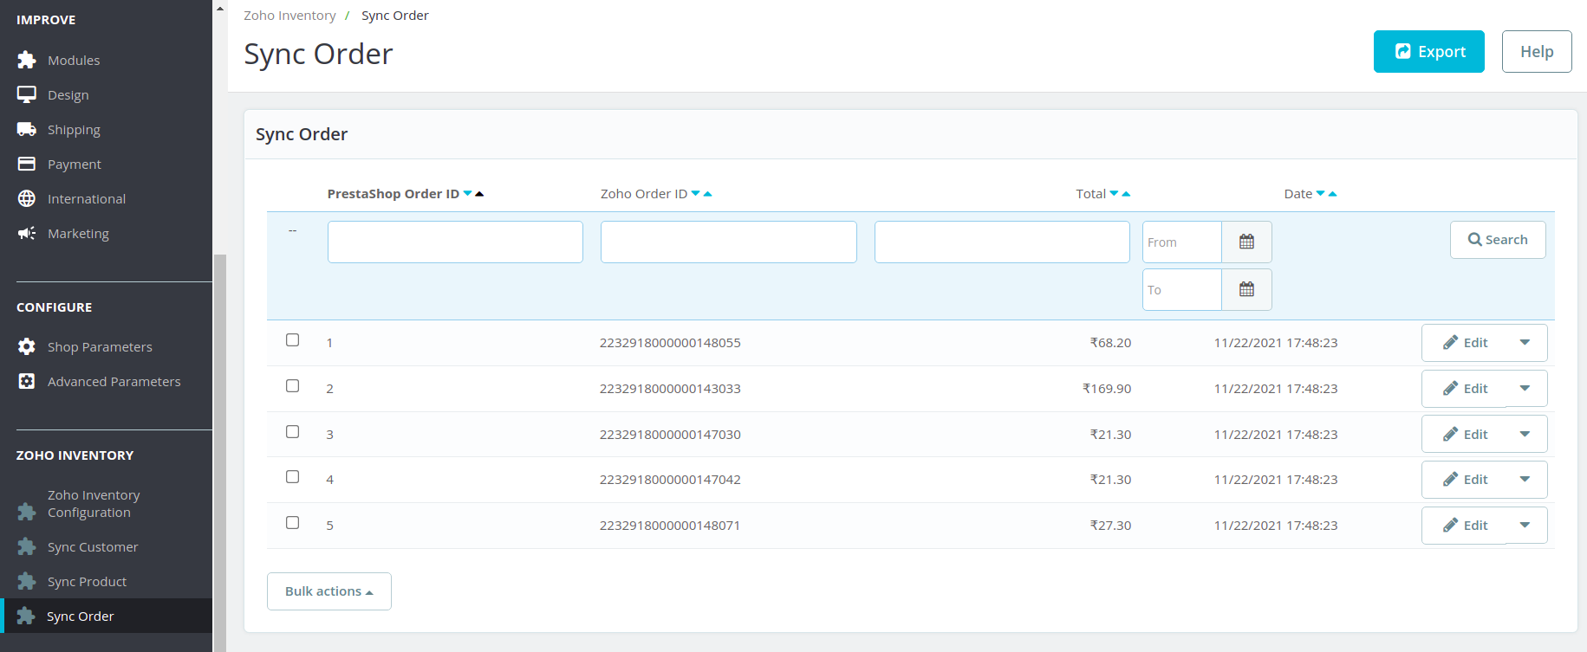Sort PrestaShop Order ID ascending arrow
The height and width of the screenshot is (652, 1587).
[479, 193]
